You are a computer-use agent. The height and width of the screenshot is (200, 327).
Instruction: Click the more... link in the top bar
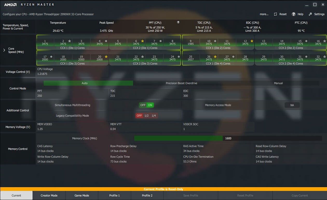(264, 14)
